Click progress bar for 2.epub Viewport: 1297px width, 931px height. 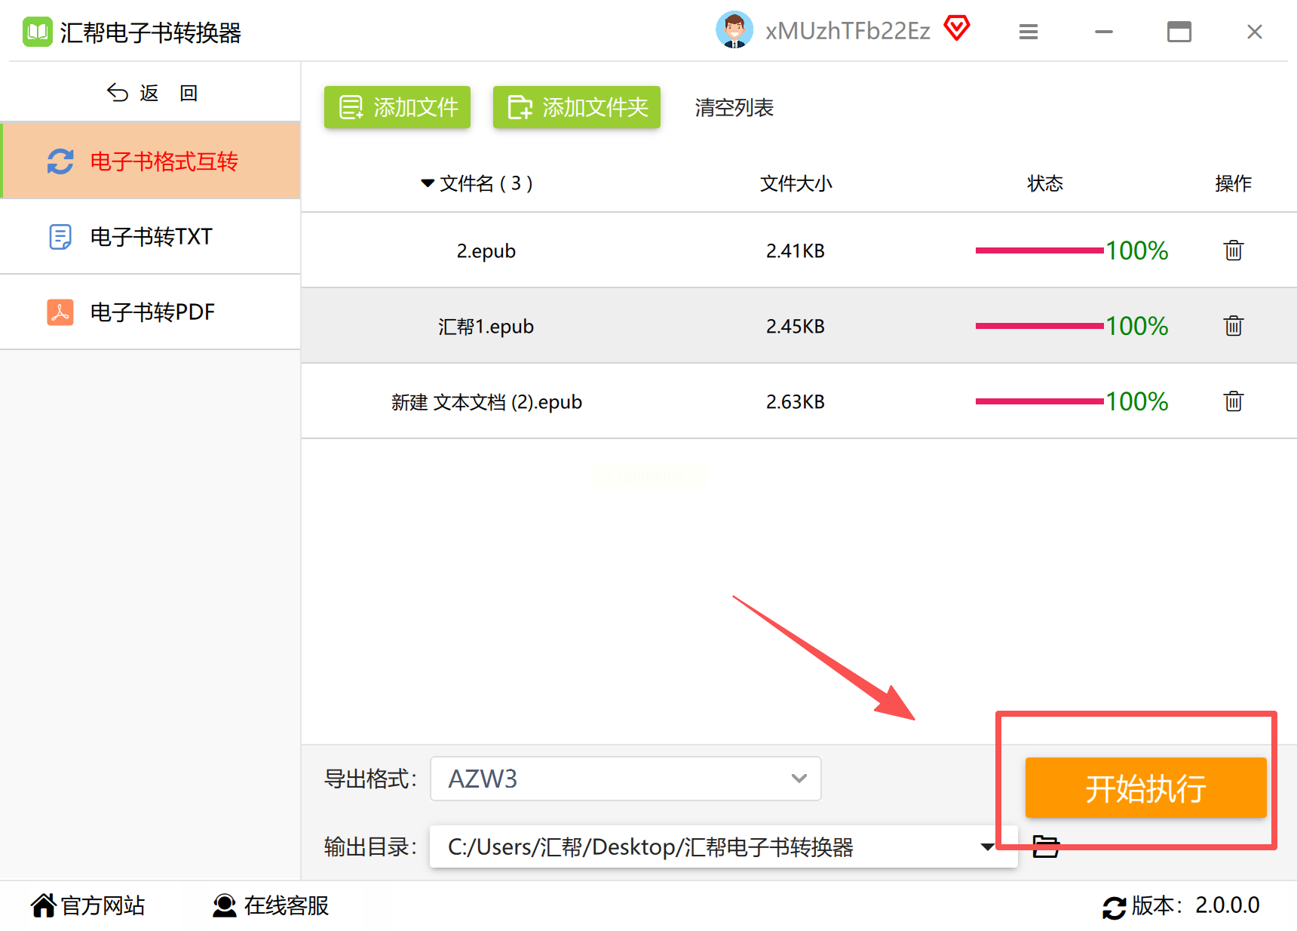tap(1040, 250)
